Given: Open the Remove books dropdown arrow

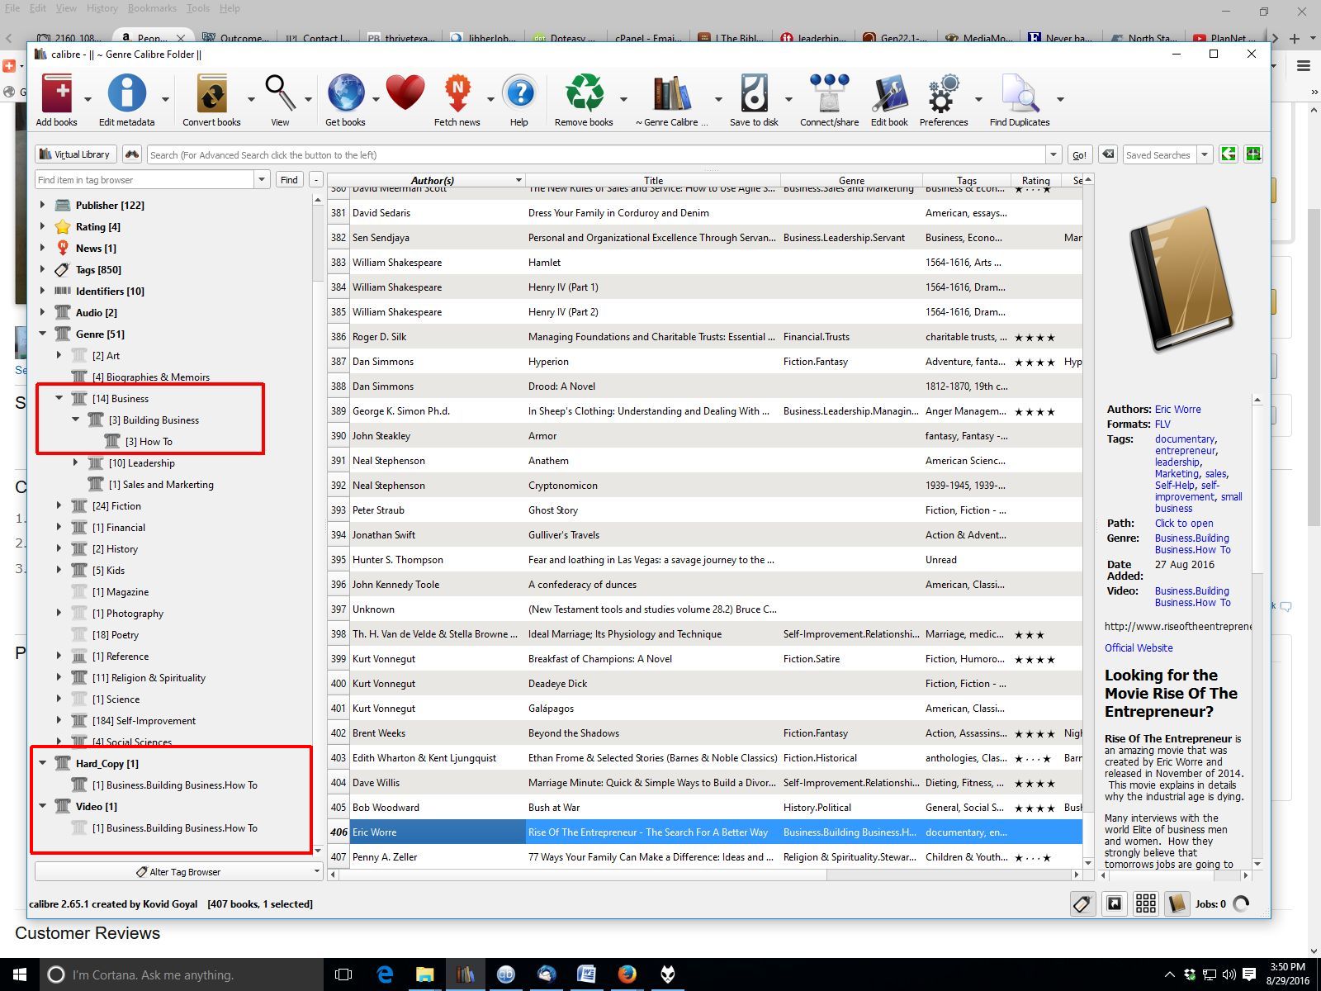Looking at the screenshot, I should tap(623, 99).
